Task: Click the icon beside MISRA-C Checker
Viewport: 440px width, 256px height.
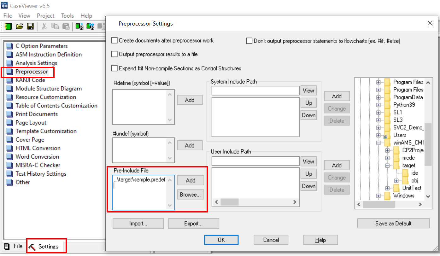Action: tap(10, 166)
